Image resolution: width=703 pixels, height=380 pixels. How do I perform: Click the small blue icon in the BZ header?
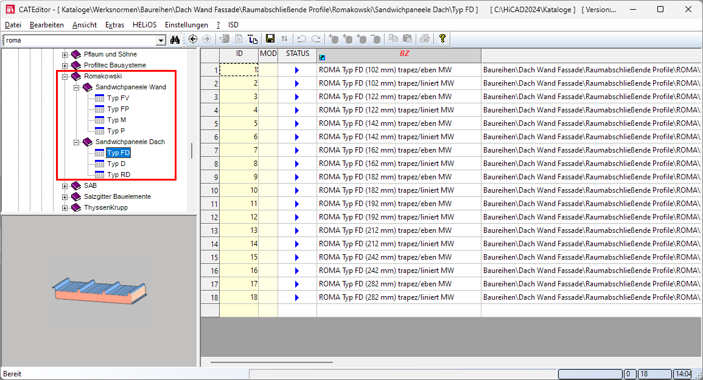(x=322, y=57)
